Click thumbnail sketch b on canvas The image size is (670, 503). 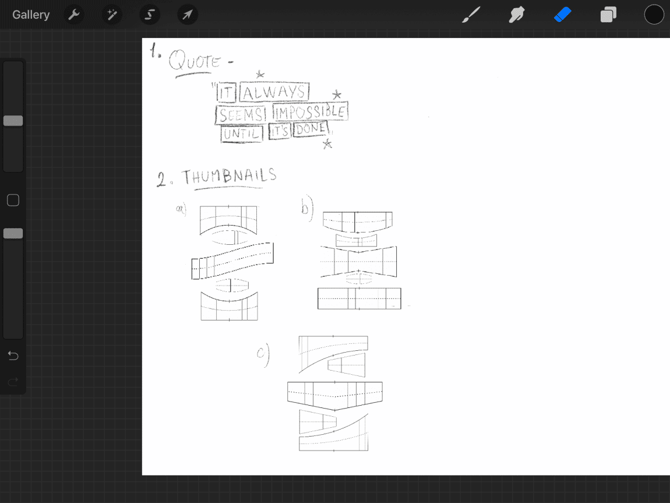359,260
